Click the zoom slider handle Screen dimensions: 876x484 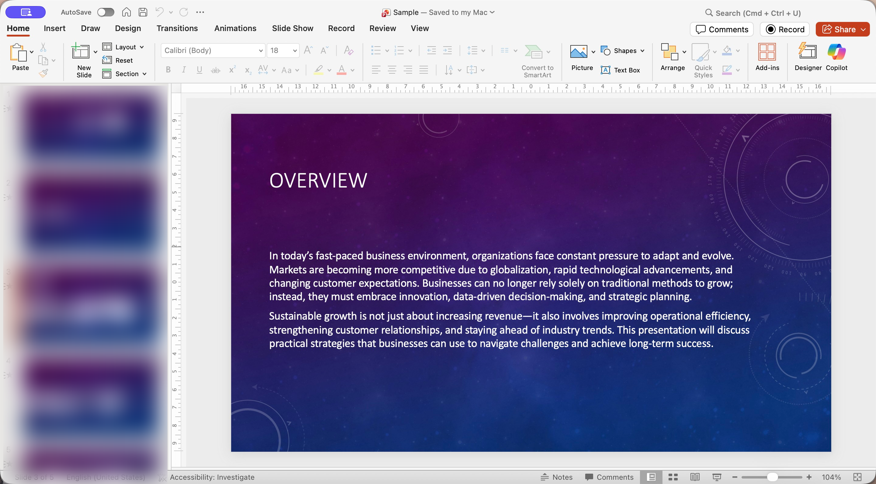point(772,477)
